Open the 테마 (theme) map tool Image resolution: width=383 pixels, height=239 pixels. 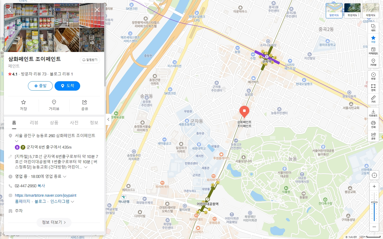pos(373,28)
